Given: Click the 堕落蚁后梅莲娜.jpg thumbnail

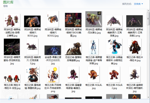Looking at the screenshot, I should (73, 49).
